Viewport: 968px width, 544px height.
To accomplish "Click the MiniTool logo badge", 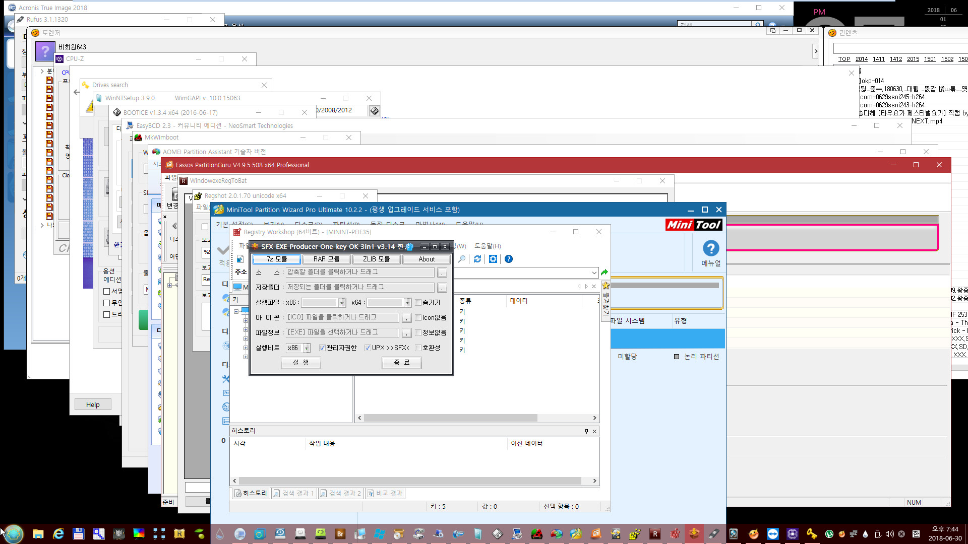I will (x=694, y=225).
